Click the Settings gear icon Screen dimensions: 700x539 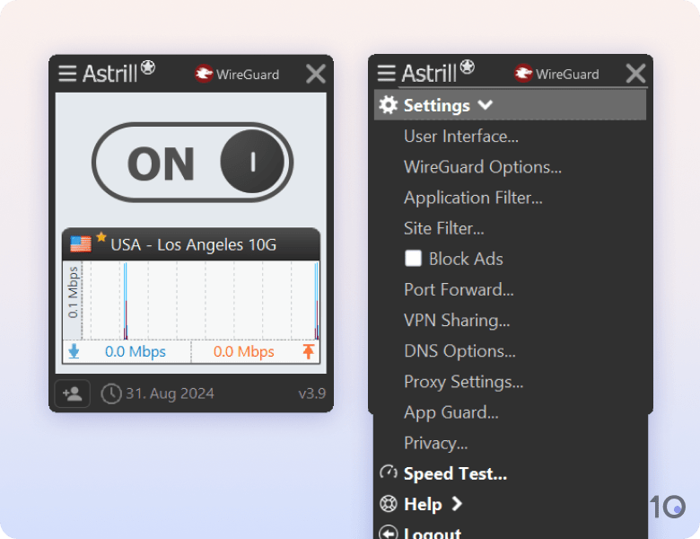point(389,105)
